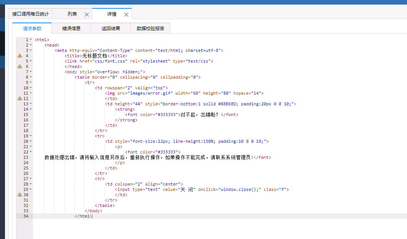407x239 pixels.
Task: Collapse the td fold at line 10
Action: [31, 88]
